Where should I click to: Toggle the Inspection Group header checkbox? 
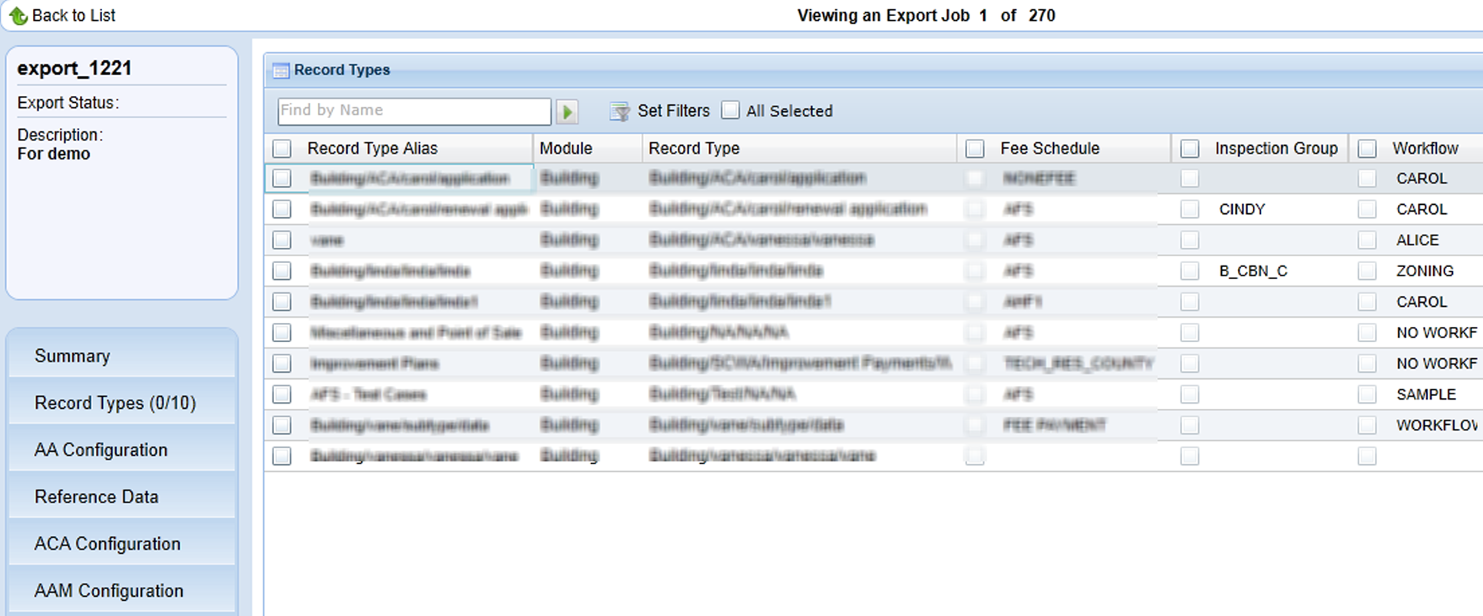[x=1190, y=149]
